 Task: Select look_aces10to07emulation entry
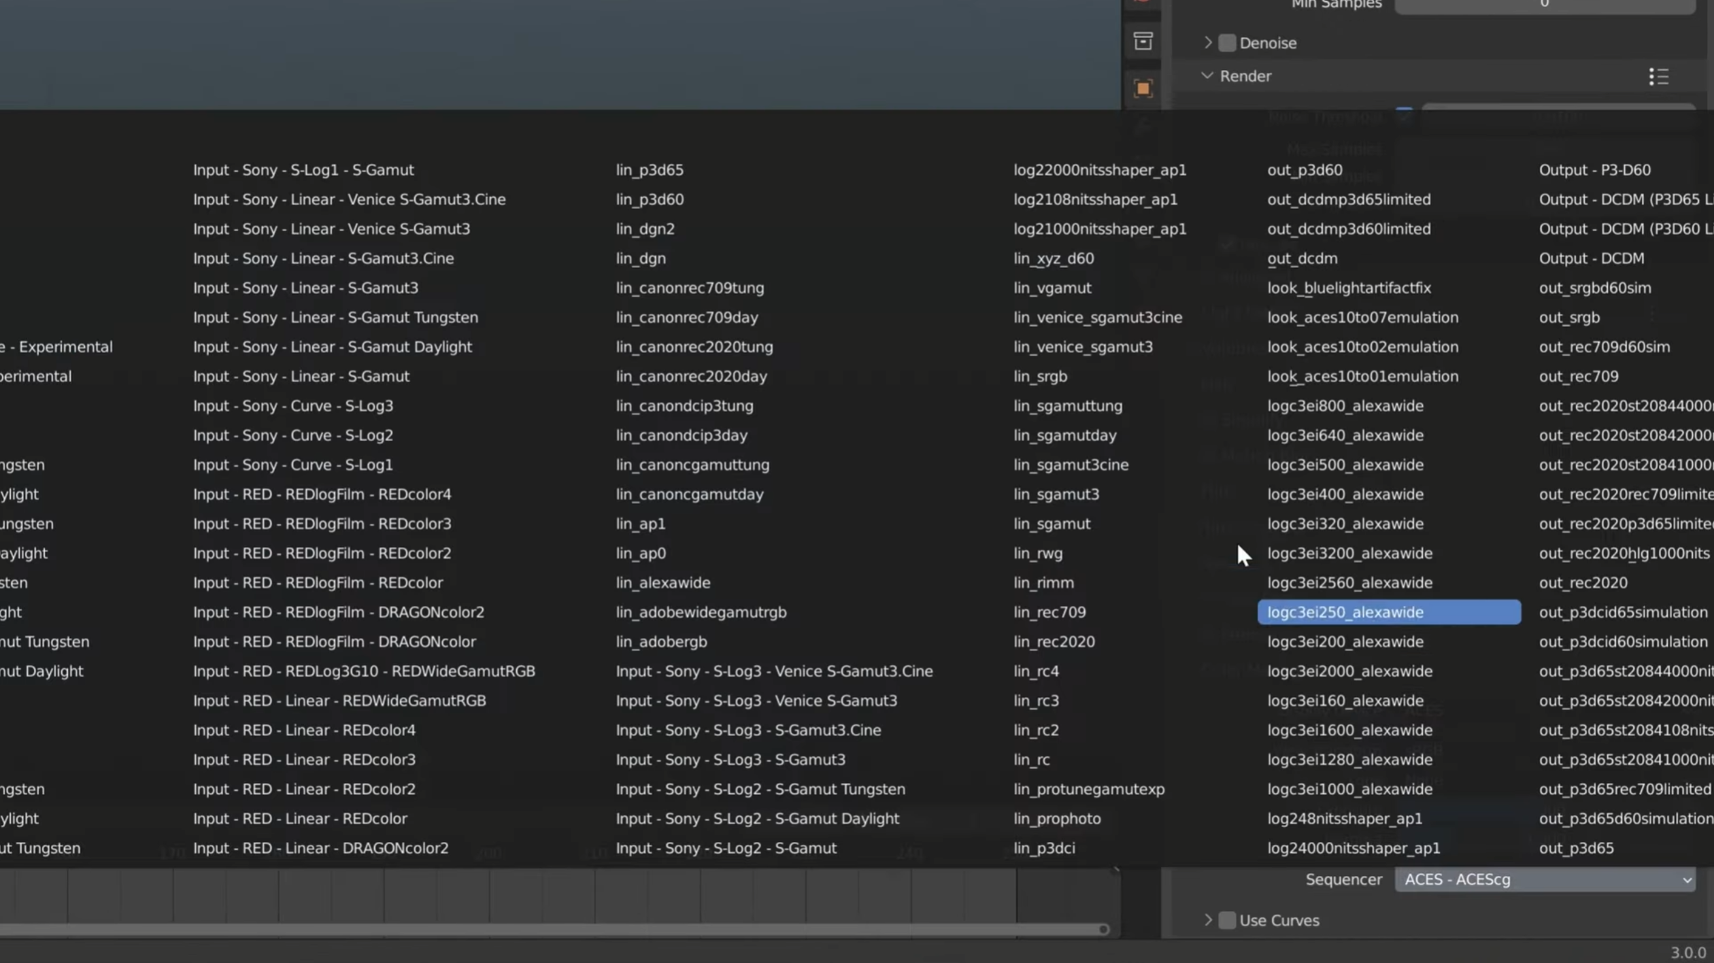[x=1362, y=318]
